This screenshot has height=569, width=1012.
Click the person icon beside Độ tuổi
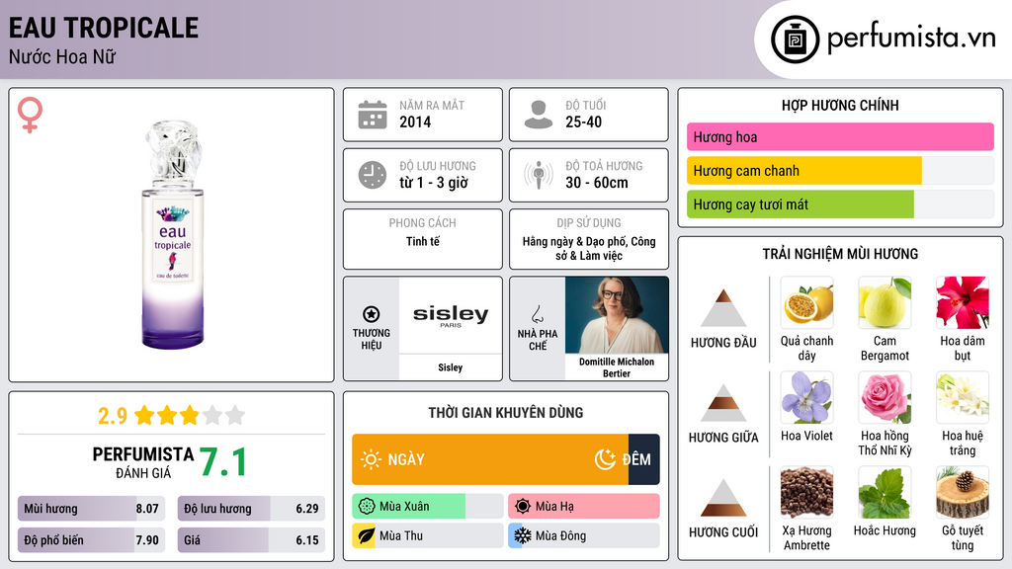pyautogui.click(x=539, y=115)
